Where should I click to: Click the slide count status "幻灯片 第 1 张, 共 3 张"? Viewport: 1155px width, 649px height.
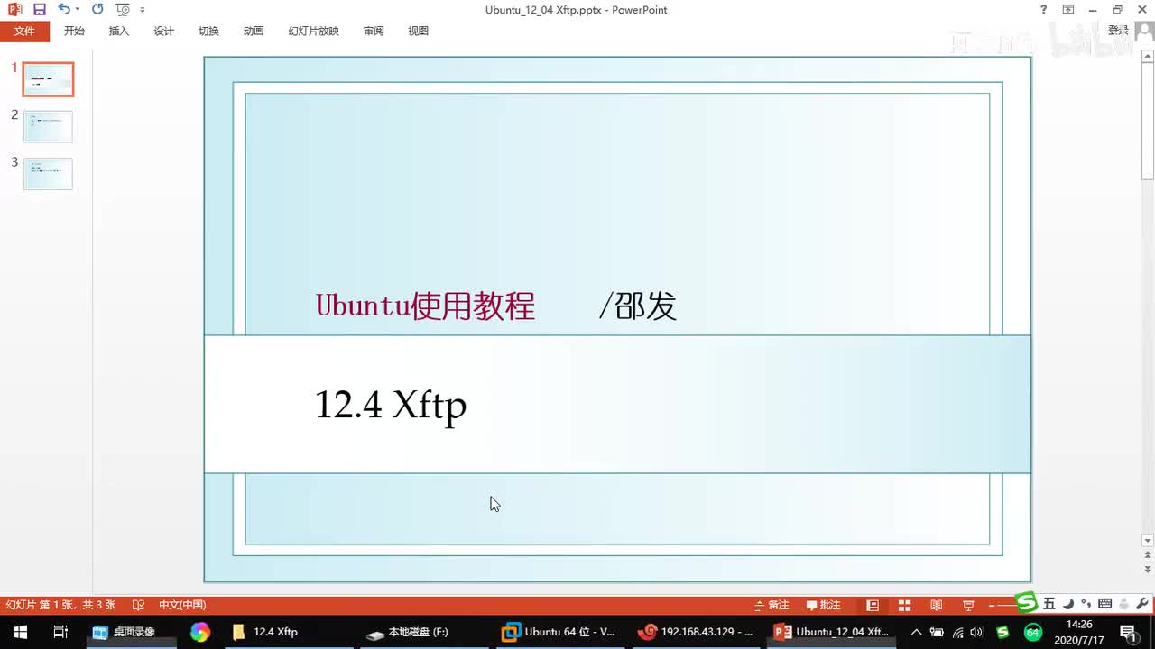(x=61, y=605)
